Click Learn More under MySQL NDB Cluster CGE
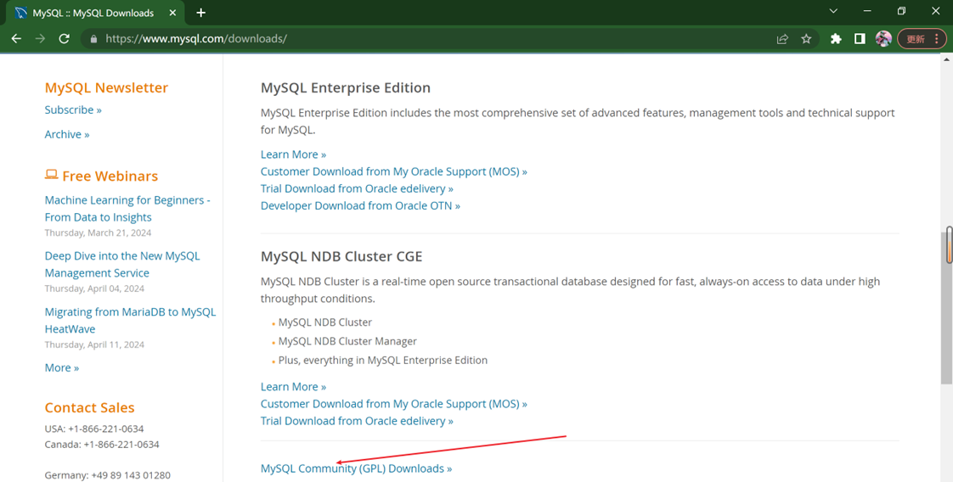 tap(293, 387)
